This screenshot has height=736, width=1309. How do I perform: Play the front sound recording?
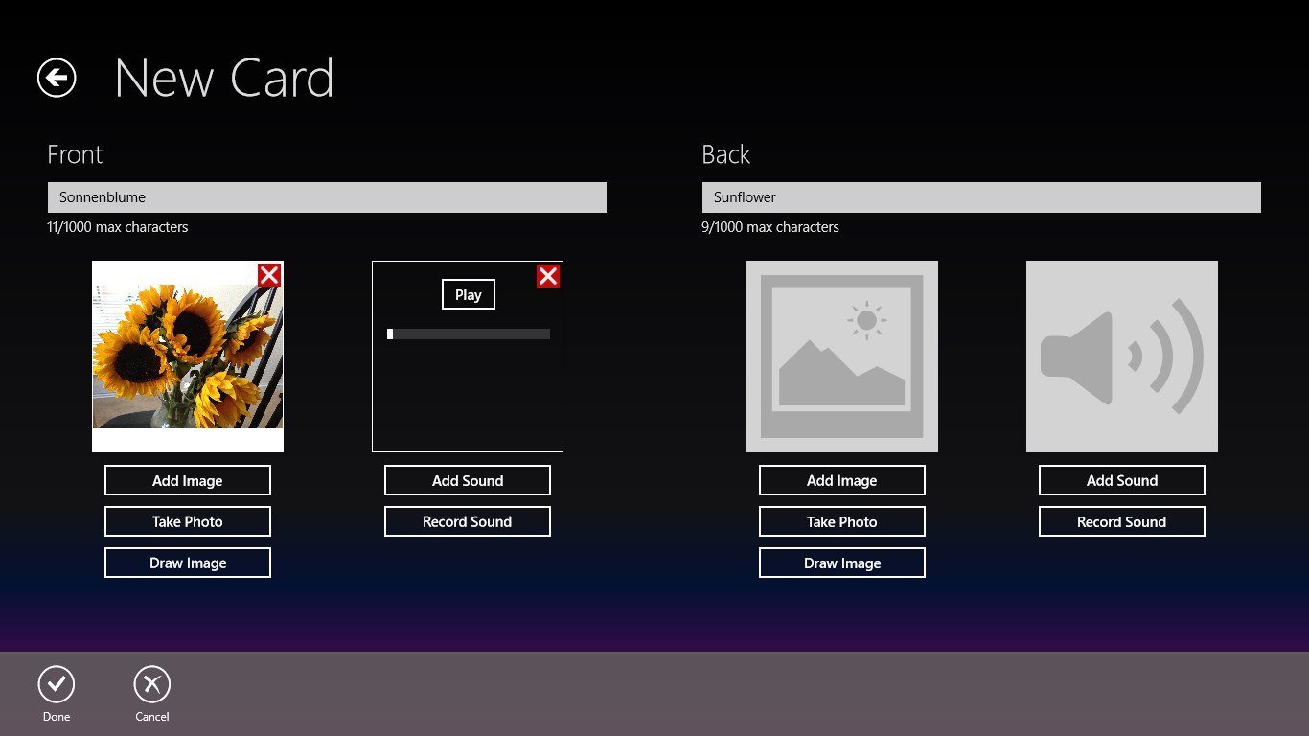coord(468,294)
